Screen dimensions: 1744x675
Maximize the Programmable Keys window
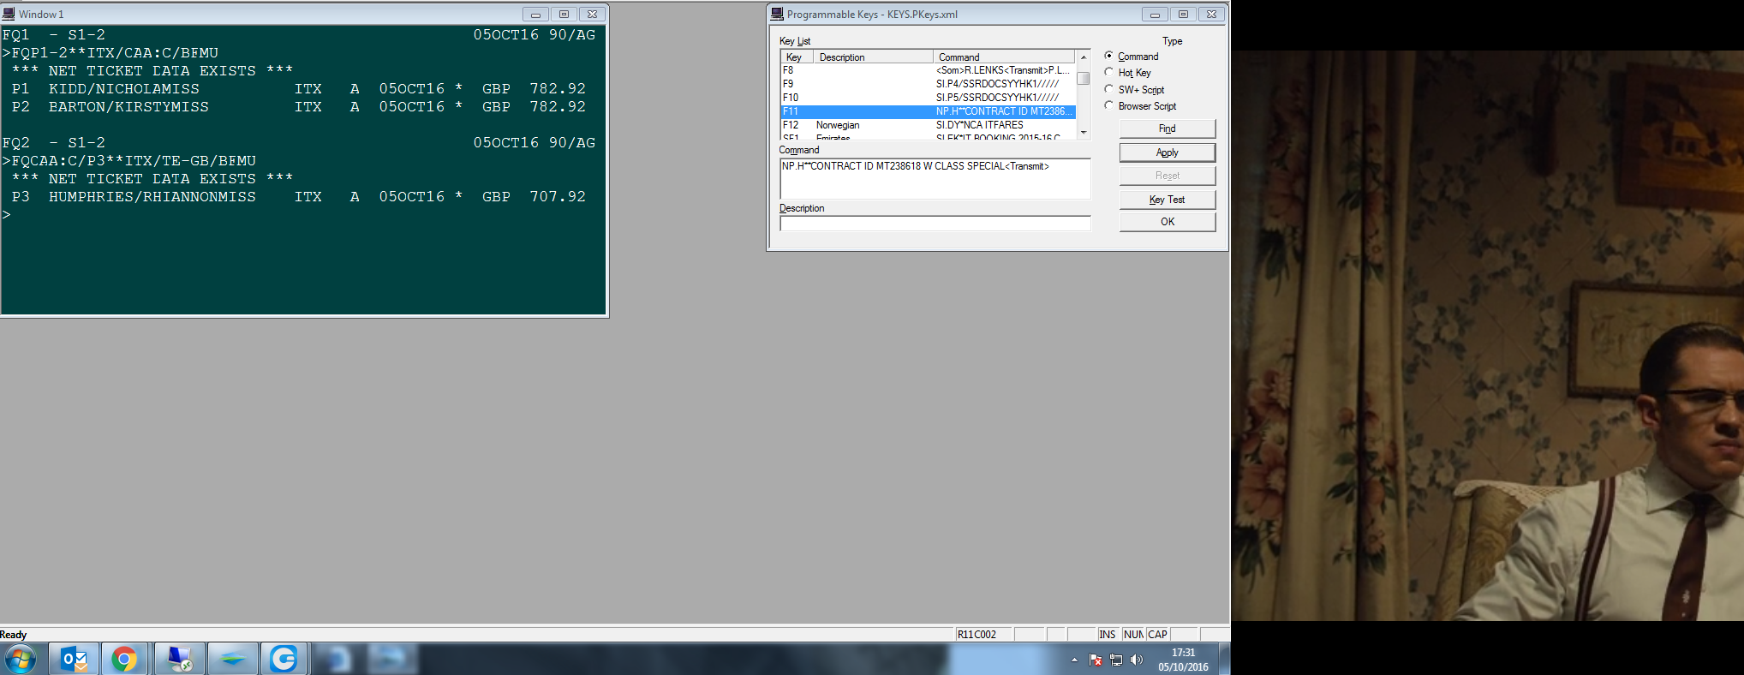(x=1183, y=14)
